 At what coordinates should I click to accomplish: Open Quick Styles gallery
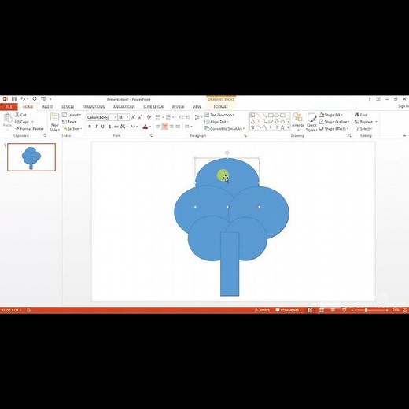(x=311, y=122)
